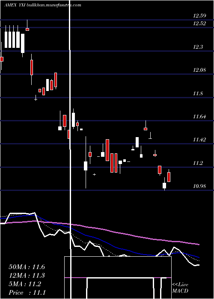Click the 11.8 price level label

tap(198, 94)
